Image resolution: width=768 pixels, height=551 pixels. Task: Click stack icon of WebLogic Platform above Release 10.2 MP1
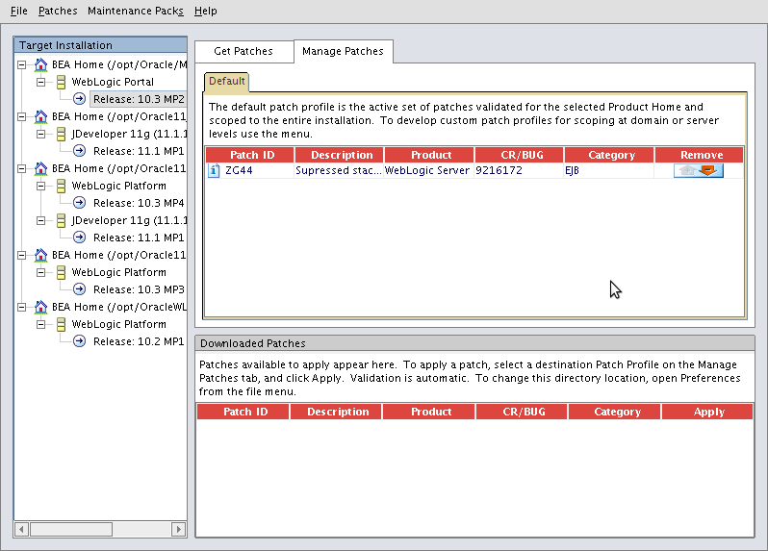point(62,324)
